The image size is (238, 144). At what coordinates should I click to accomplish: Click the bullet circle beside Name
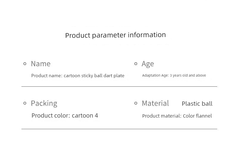click(x=25, y=64)
